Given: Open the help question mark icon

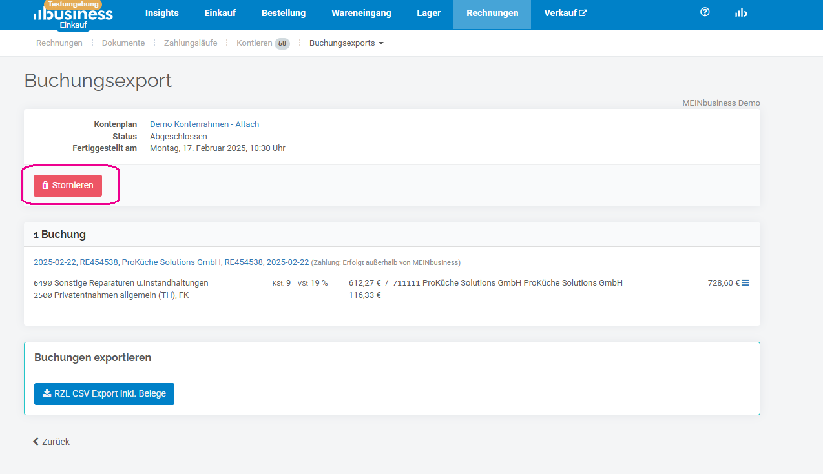Looking at the screenshot, I should pos(705,12).
